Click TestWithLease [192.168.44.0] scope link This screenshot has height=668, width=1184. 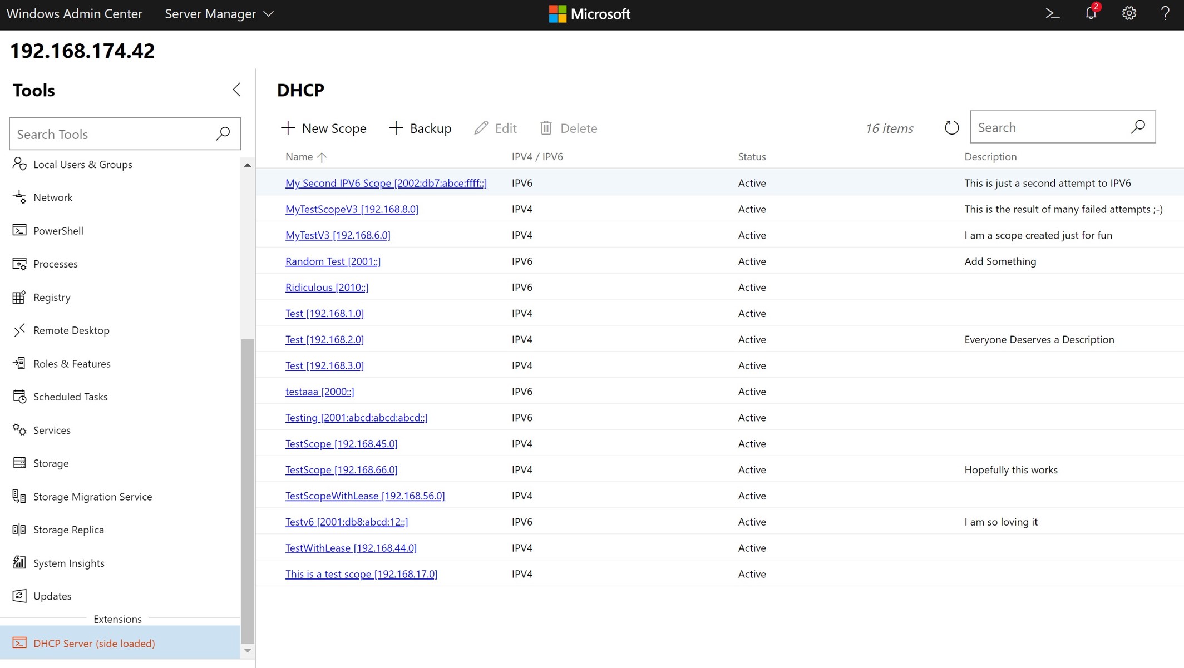(351, 548)
